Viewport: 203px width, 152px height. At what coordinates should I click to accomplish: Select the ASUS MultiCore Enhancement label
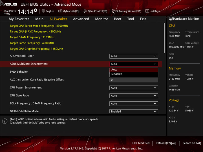[28, 64]
